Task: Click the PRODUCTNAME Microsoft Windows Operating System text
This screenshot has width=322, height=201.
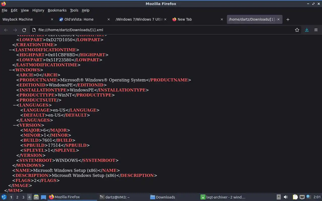Action: coord(103,80)
